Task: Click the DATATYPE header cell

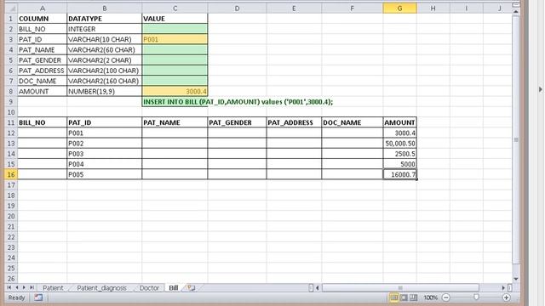Action: [x=104, y=19]
